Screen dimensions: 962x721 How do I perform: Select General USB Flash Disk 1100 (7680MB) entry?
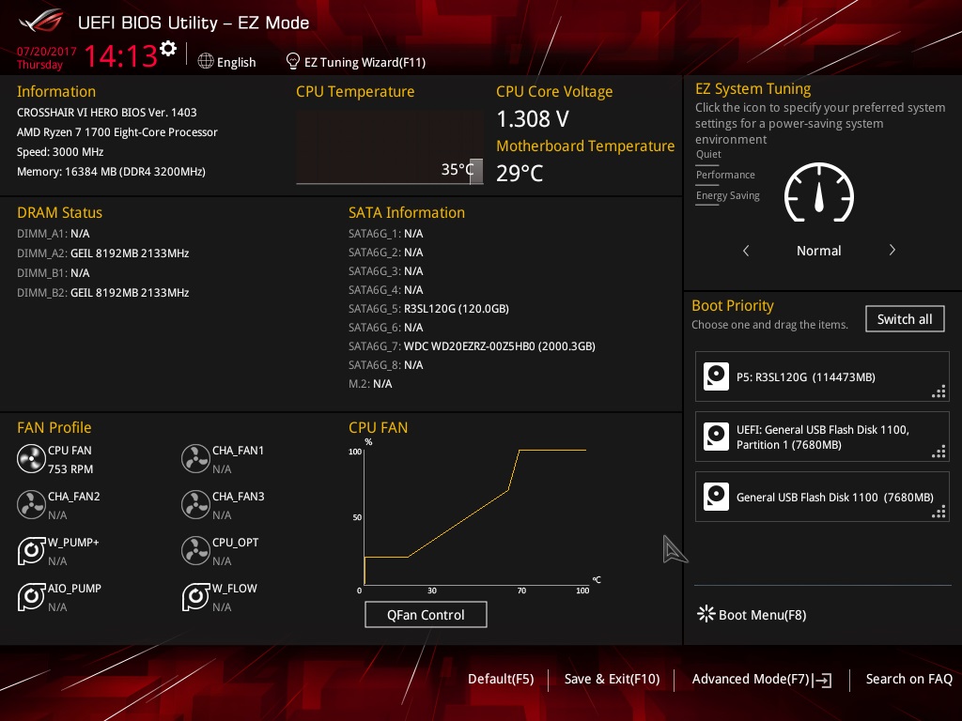[822, 497]
